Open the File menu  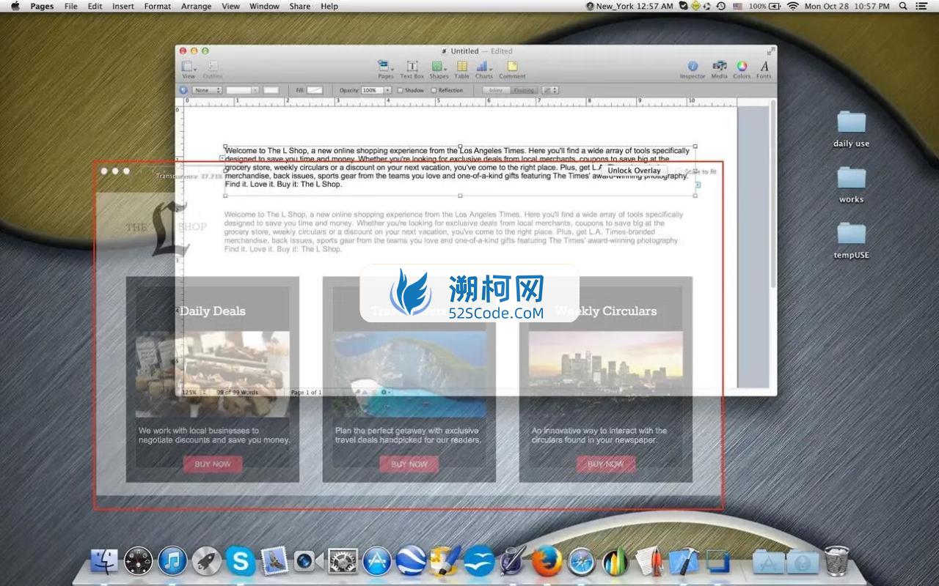pos(71,6)
